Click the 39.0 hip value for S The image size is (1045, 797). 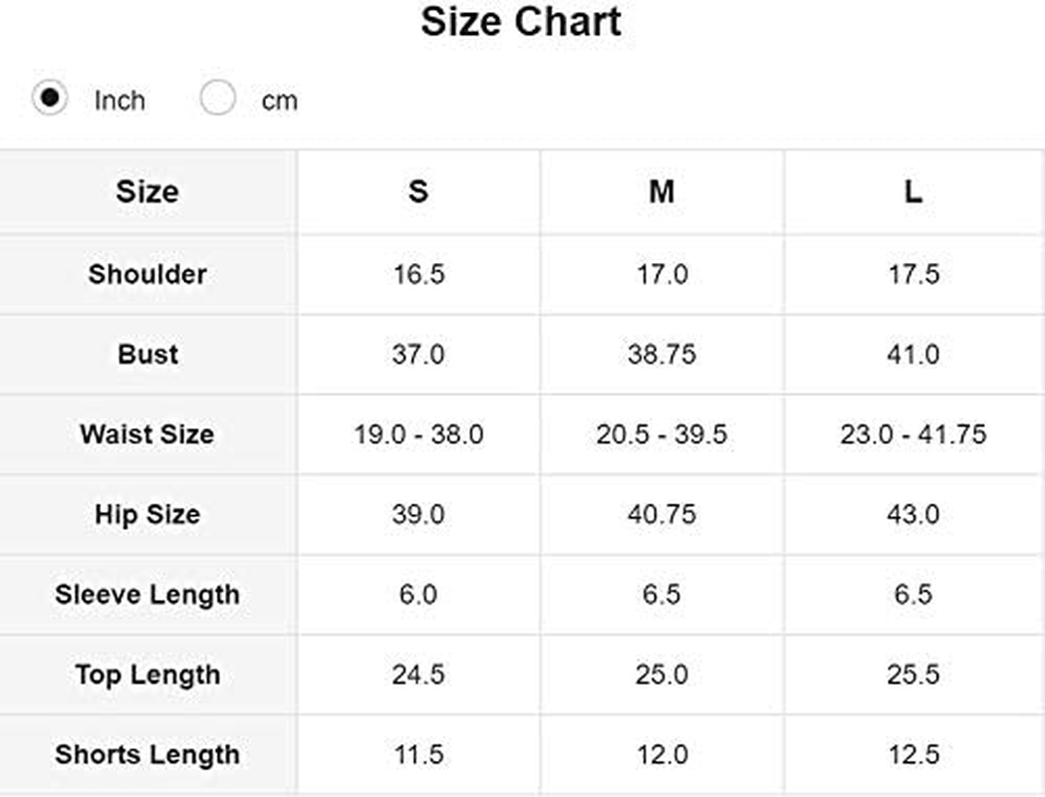417,514
